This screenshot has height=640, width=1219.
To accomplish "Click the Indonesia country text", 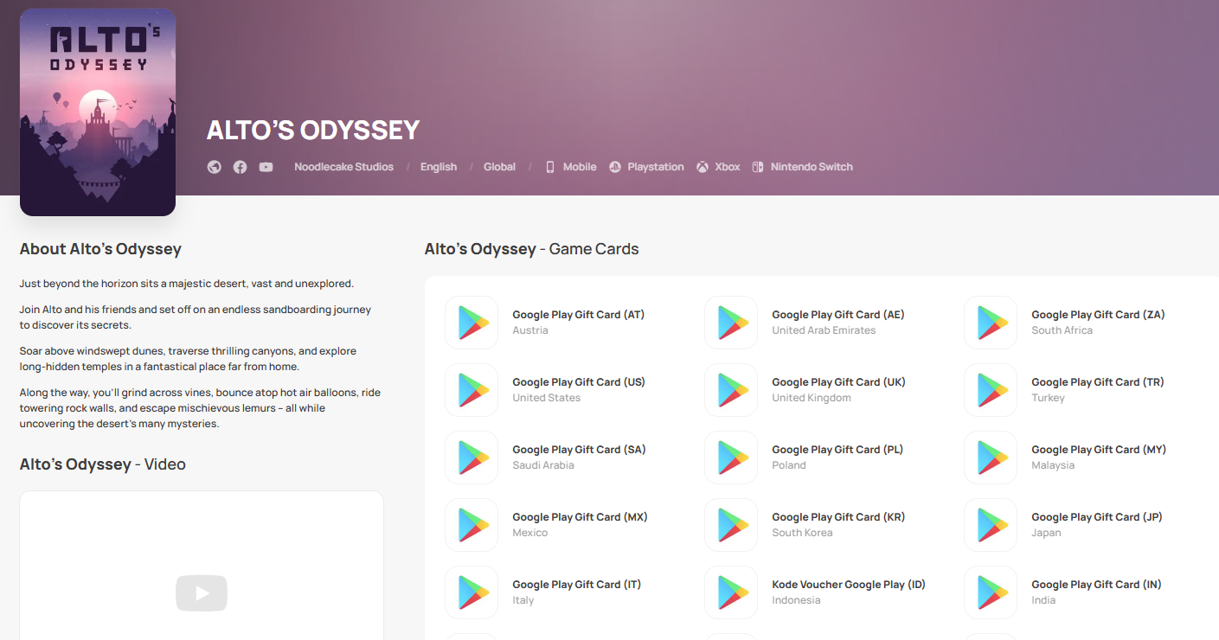I will 796,600.
